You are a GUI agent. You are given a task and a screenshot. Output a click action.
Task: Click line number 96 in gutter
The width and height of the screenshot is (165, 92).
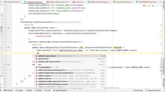[5, 53]
